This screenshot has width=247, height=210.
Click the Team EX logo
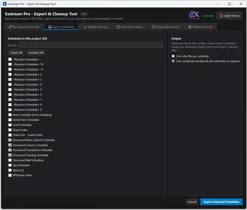[194, 15]
